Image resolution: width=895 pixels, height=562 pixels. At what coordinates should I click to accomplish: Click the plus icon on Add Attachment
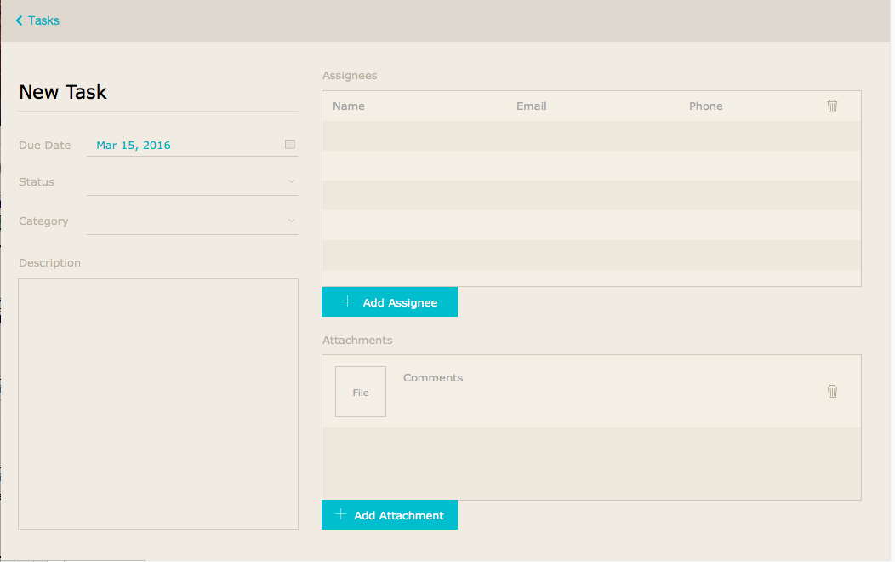coord(342,514)
